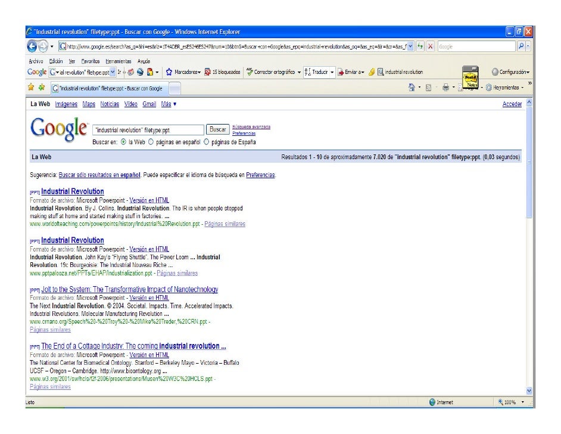Open the Corrector ortográfico dropdown arrow
The image size is (561, 434).
click(x=299, y=72)
